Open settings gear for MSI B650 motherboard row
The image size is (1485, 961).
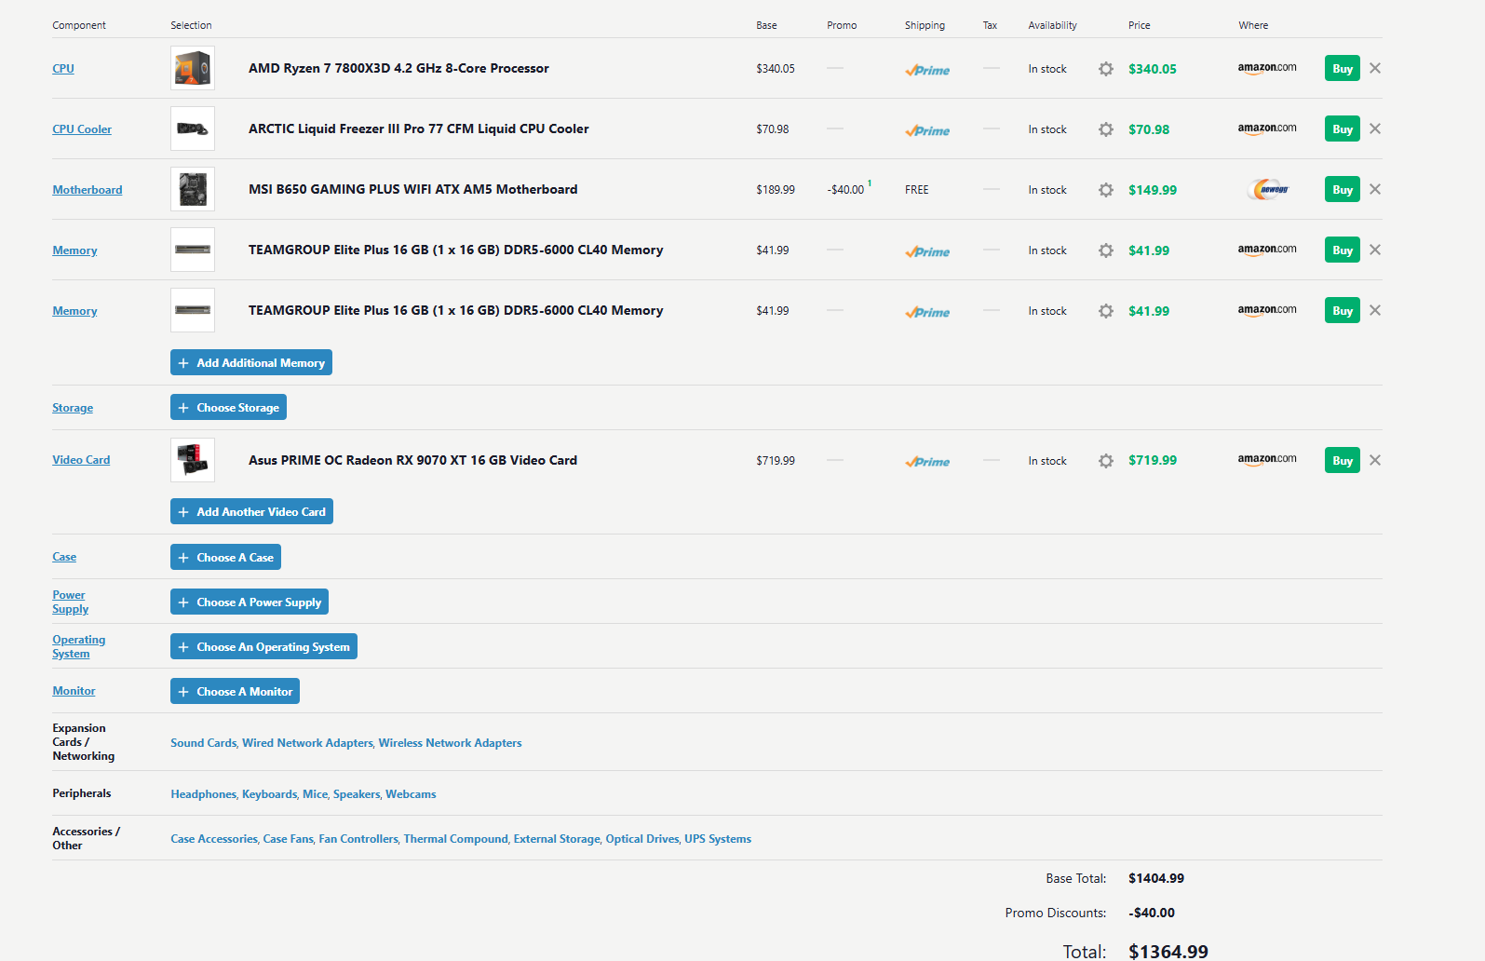[1105, 190]
